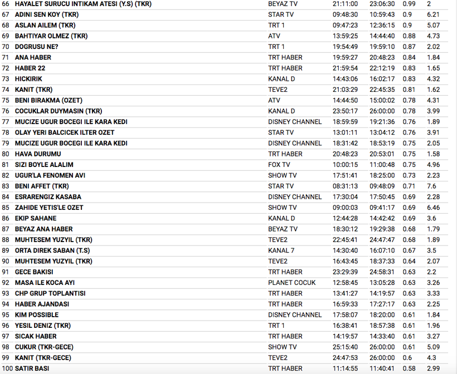Click the ASLAN AILEM (TKR) program name
The height and width of the screenshot is (374, 457).
(x=45, y=25)
